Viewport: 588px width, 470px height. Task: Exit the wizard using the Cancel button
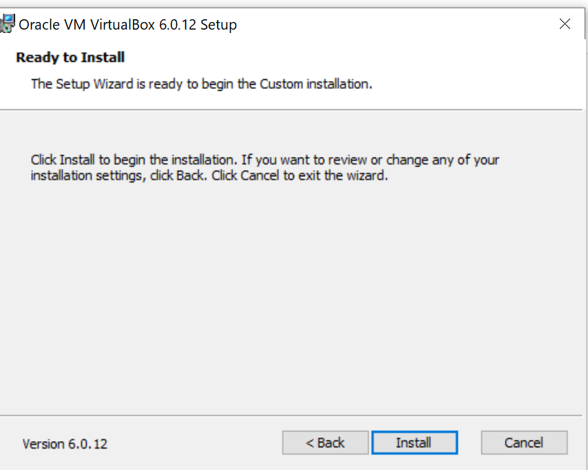(524, 442)
